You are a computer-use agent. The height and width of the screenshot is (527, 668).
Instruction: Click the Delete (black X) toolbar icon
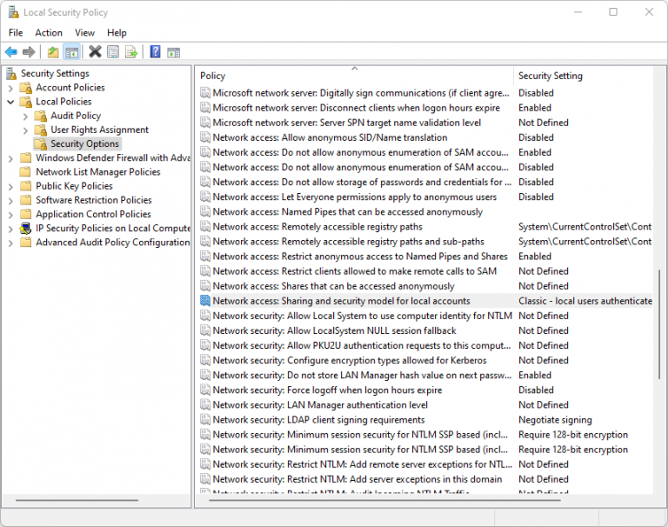tap(95, 52)
